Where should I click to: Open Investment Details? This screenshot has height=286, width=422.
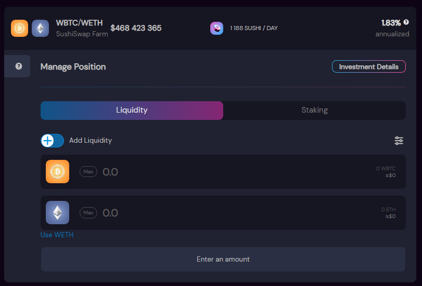point(368,66)
